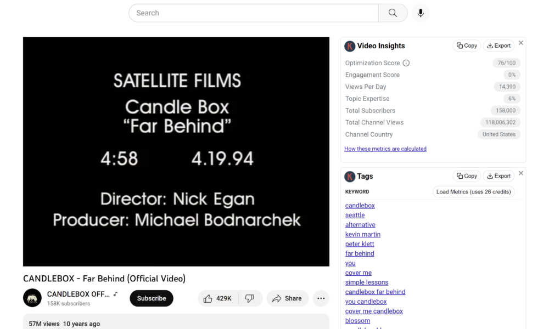Image resolution: width=549 pixels, height=329 pixels.
Task: Click the CANDLEBOX OFF... channel name
Action: 79,294
